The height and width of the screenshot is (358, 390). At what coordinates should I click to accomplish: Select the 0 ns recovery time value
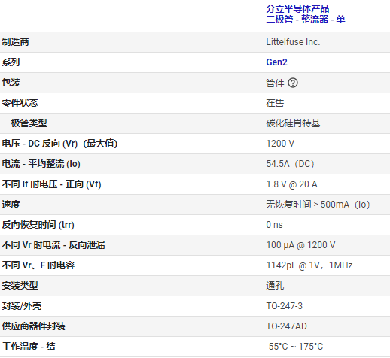point(274,225)
